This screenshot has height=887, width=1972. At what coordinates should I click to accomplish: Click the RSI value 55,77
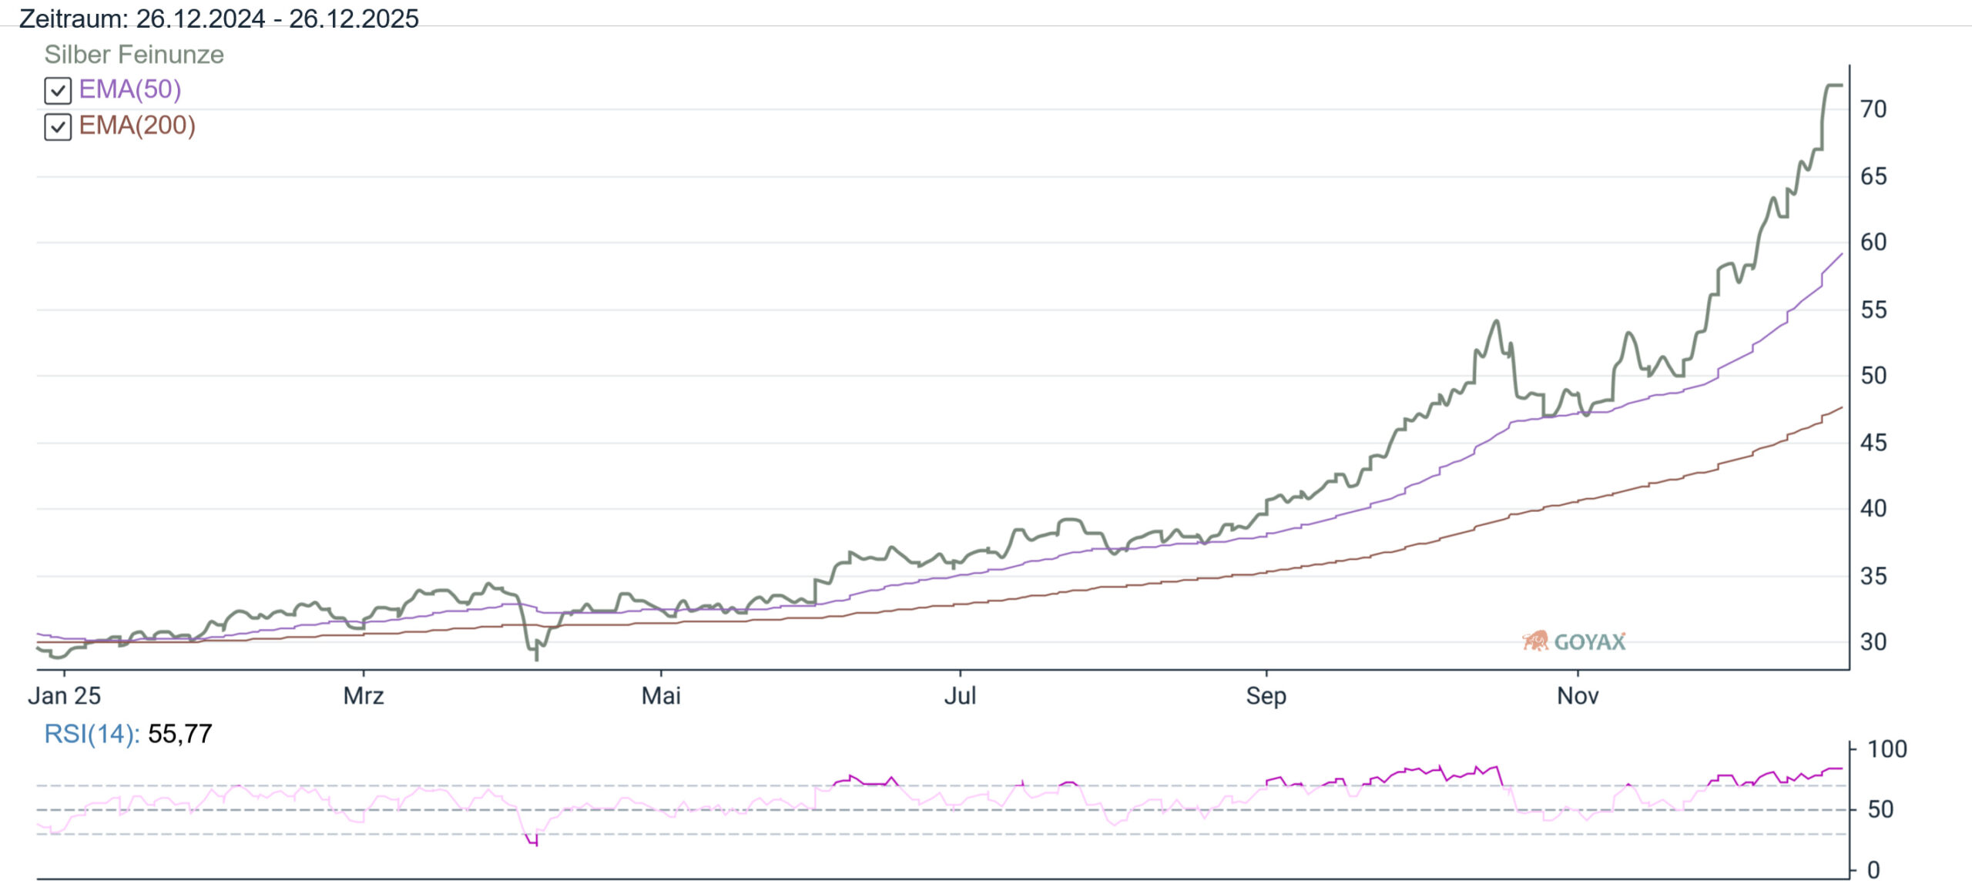click(x=179, y=734)
